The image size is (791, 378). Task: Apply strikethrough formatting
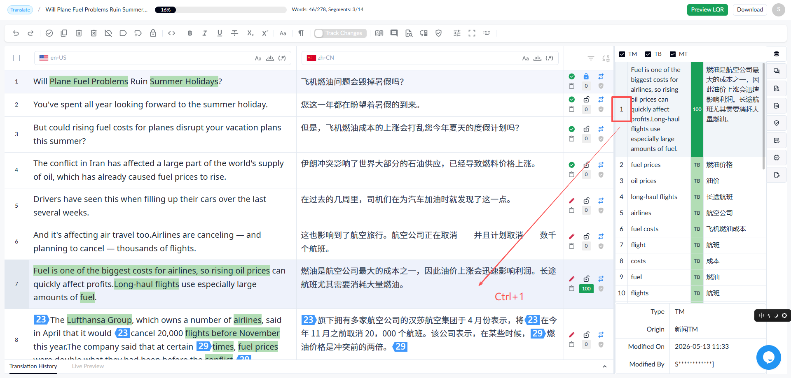tap(234, 33)
